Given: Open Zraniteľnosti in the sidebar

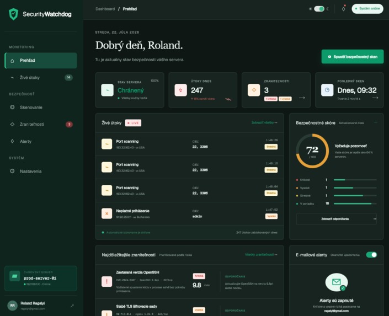Looking at the screenshot, I should 41,124.
